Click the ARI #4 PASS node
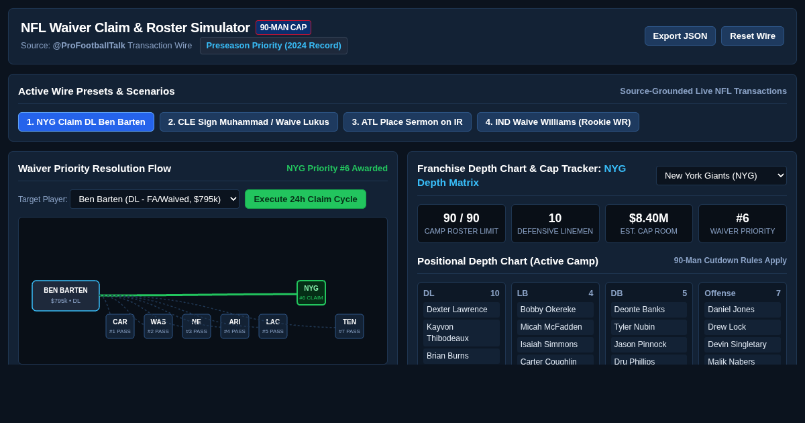This screenshot has height=423, width=805. pos(235,326)
